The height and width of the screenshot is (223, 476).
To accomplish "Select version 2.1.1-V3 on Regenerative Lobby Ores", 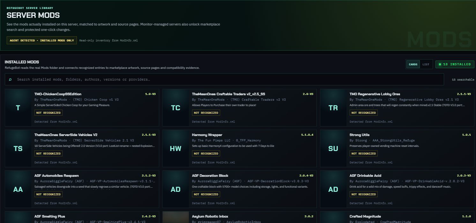I will 464,94.
